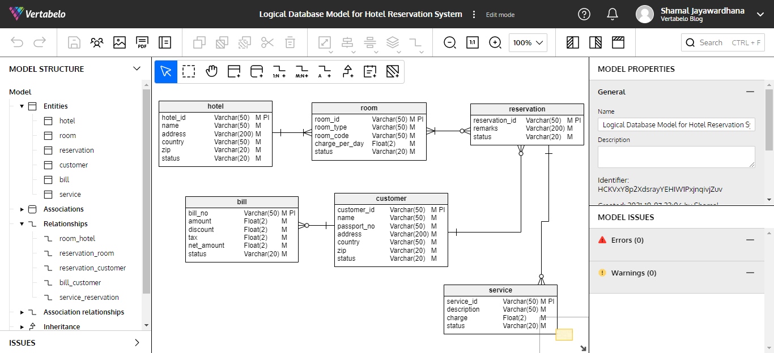Select reservation entity in the tree

tap(76, 150)
